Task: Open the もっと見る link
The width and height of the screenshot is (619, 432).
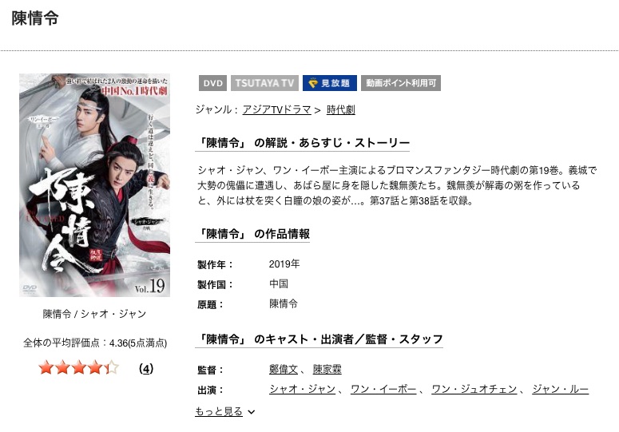Action: pos(219,411)
